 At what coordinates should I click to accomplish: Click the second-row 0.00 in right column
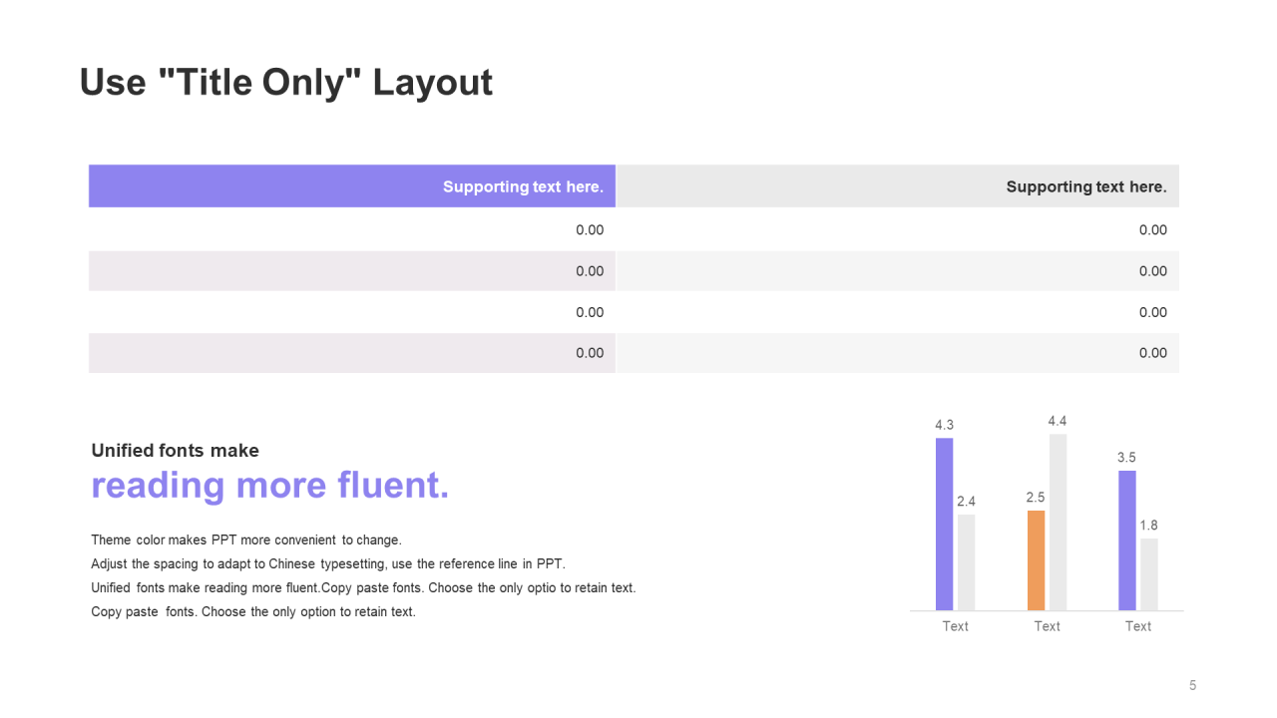point(1152,271)
